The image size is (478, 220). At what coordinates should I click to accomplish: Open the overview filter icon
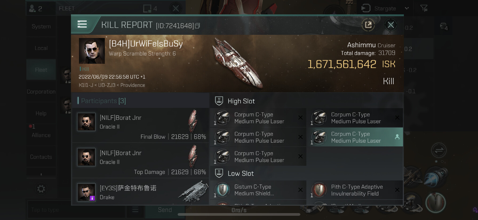pos(424,9)
